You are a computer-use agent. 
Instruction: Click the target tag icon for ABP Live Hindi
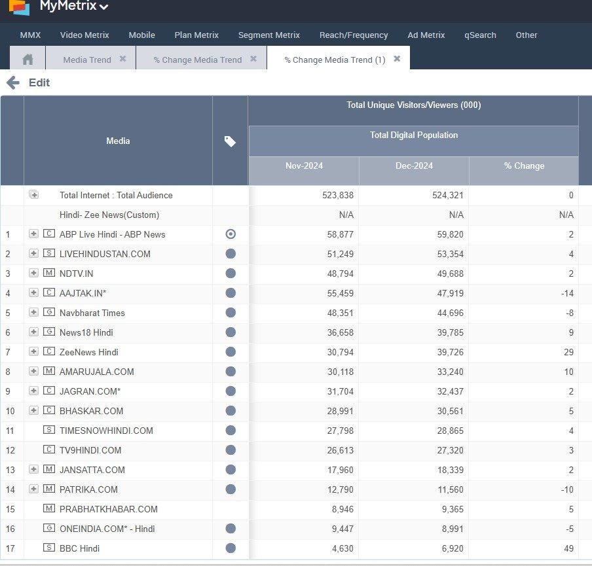coord(231,234)
